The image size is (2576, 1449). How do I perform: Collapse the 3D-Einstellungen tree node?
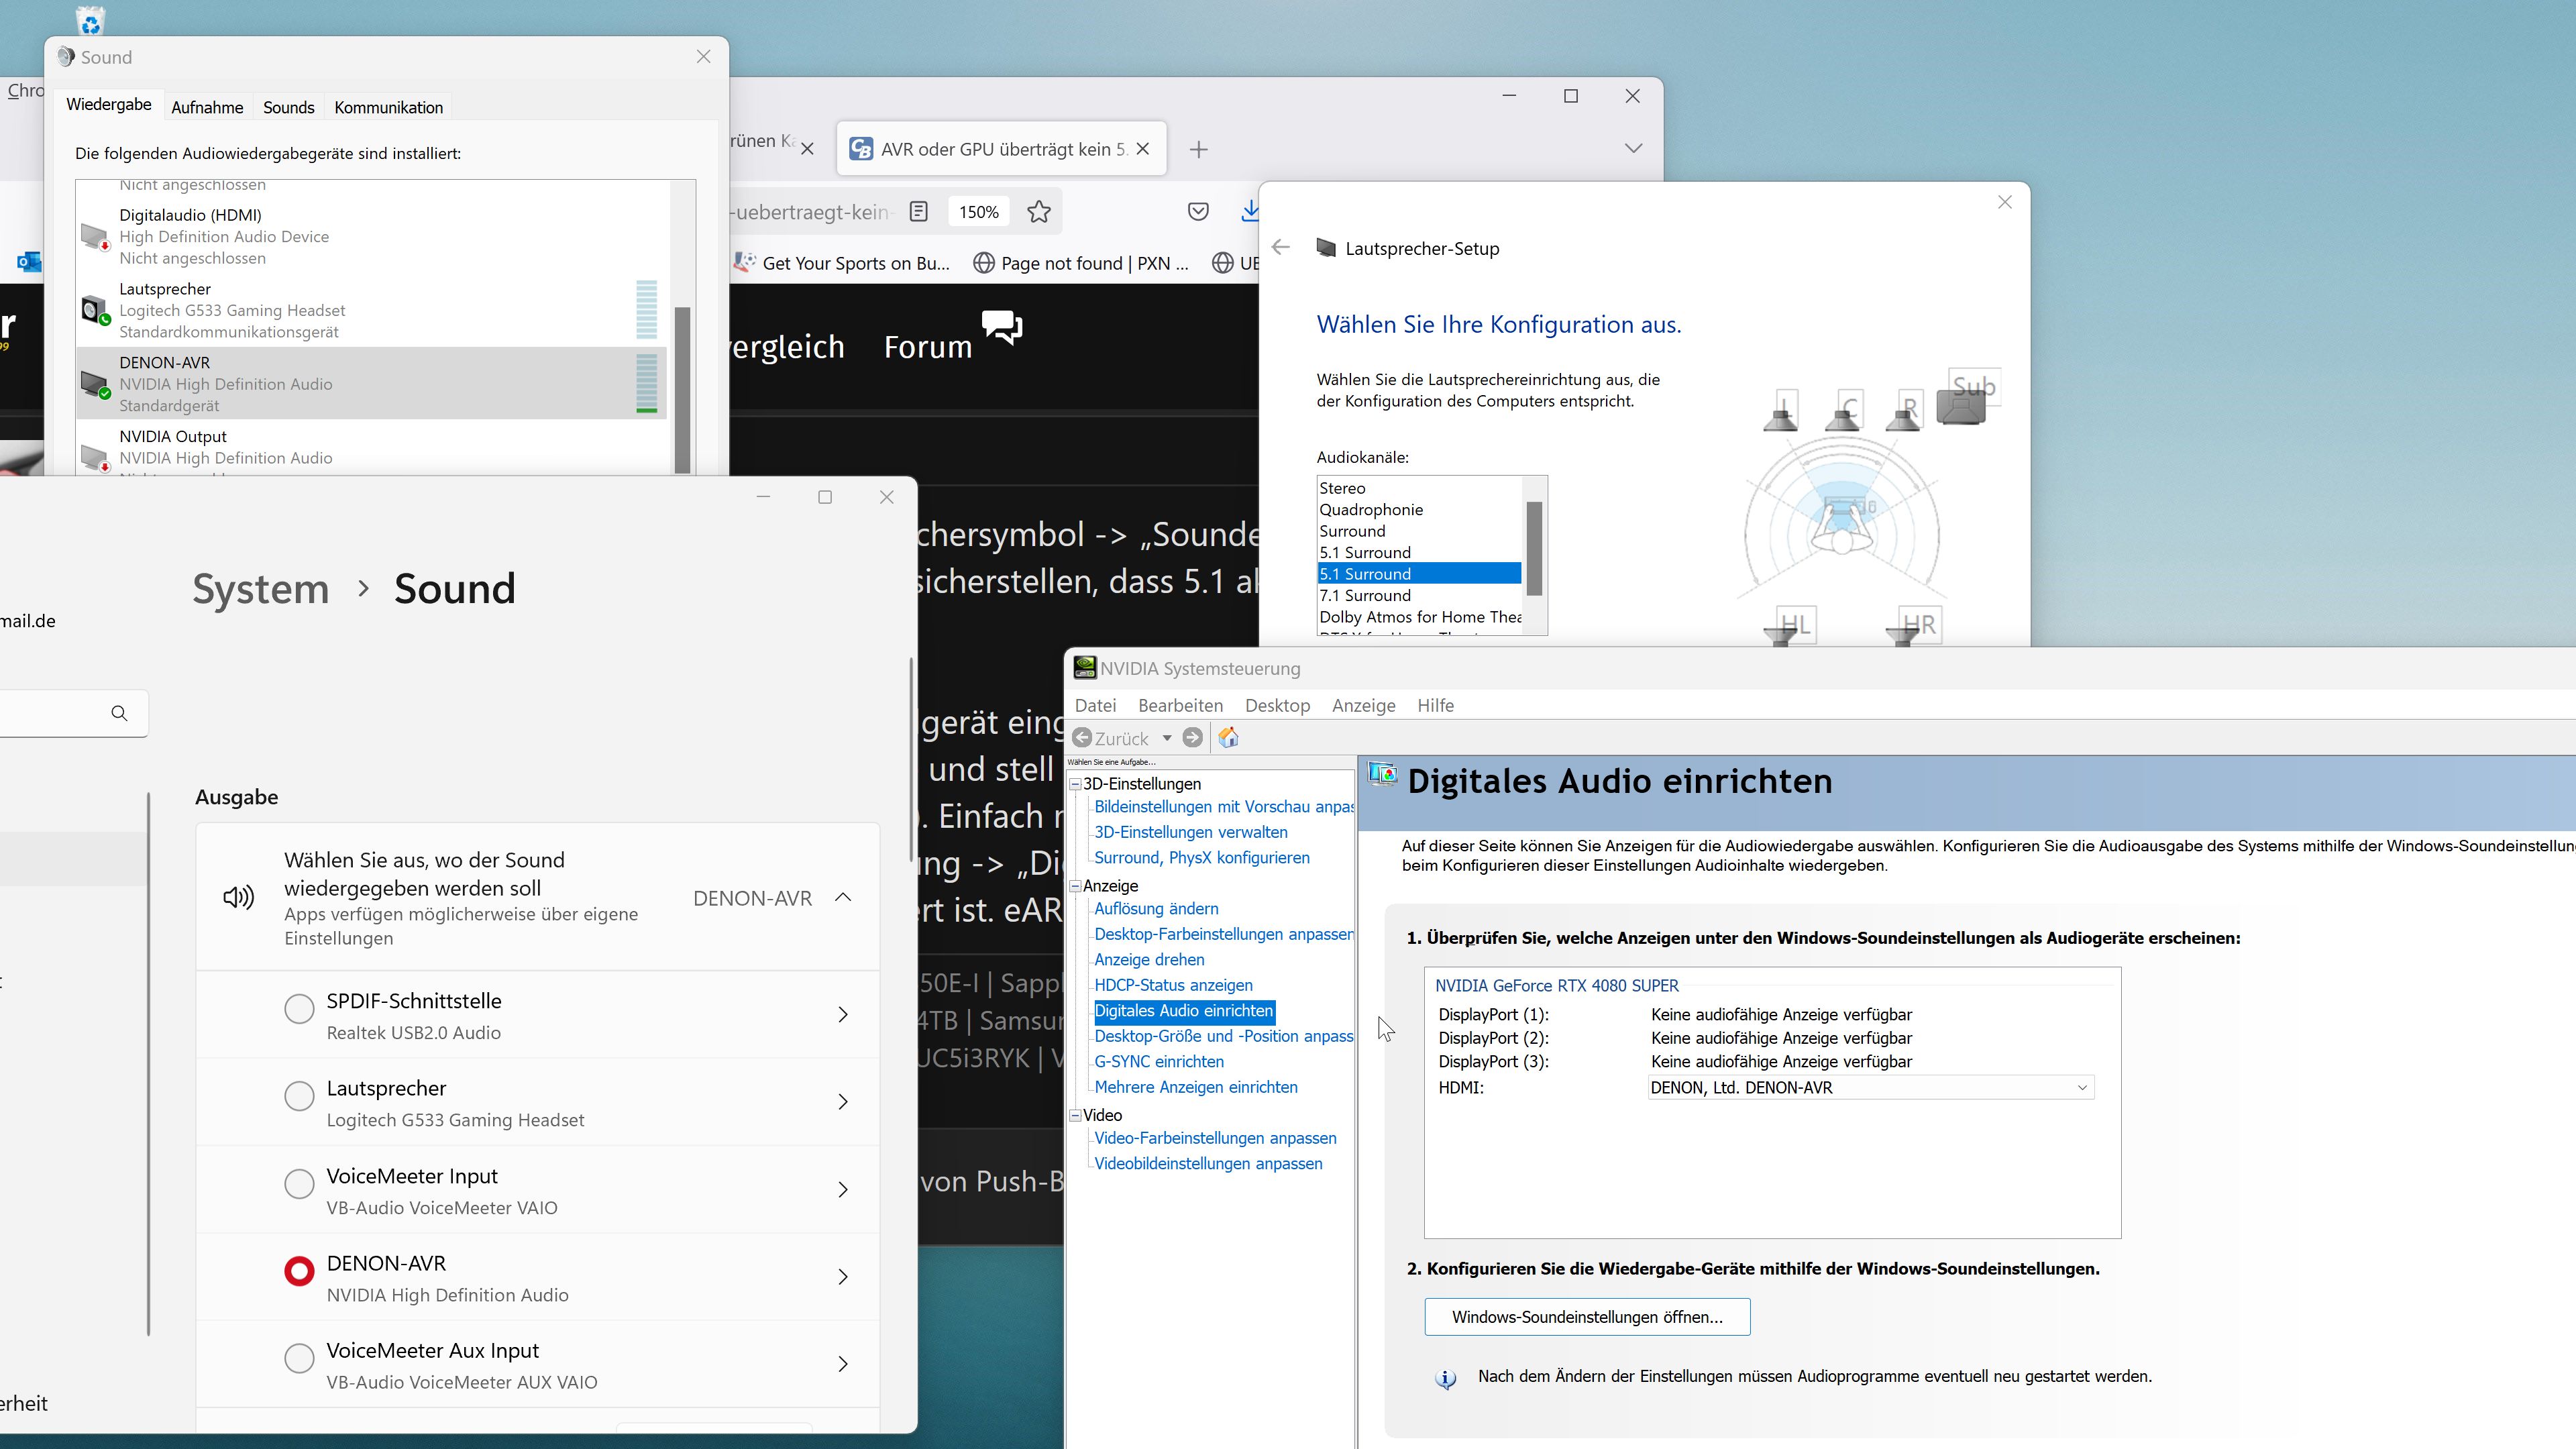(x=1076, y=784)
